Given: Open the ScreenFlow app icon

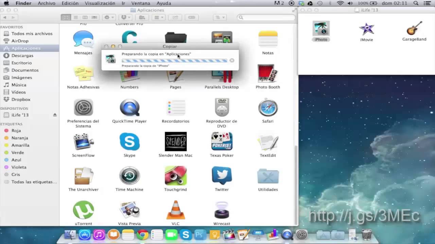Looking at the screenshot, I should coord(83,142).
